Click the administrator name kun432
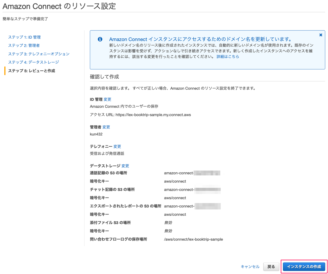The height and width of the screenshot is (274, 328). 96,134
